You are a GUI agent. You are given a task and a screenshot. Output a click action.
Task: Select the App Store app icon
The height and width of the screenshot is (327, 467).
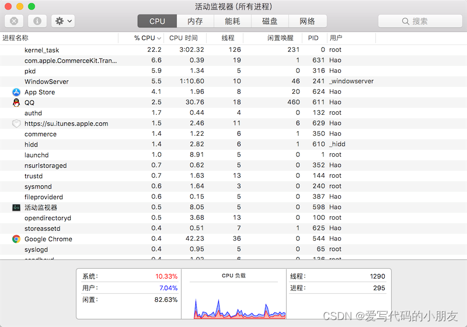[x=16, y=92]
